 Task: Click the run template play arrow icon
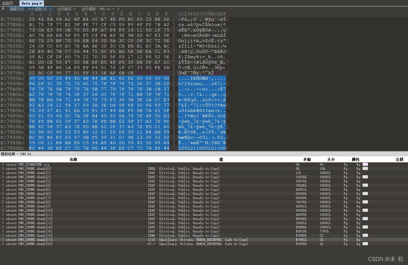click(x=119, y=9)
